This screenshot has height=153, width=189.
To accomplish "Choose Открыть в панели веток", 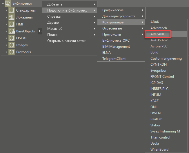I will click(70, 41).
